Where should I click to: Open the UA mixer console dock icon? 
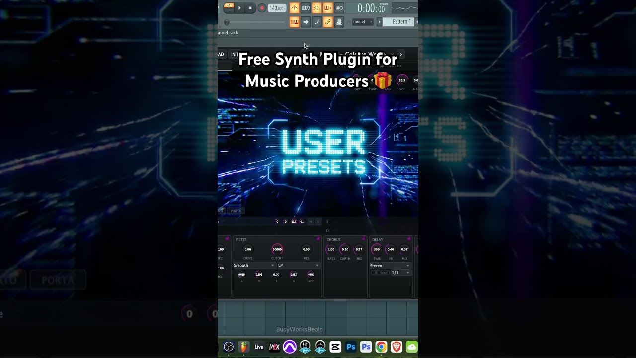pos(305,347)
